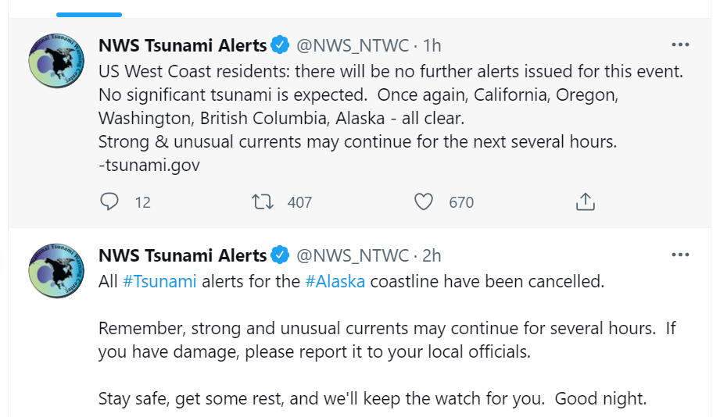
Task: Open NWS Tsunami Alerts name on first tweet
Action: [x=182, y=45]
